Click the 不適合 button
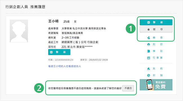Image resolution: width=183 pixels, height=101 pixels. 128,88
